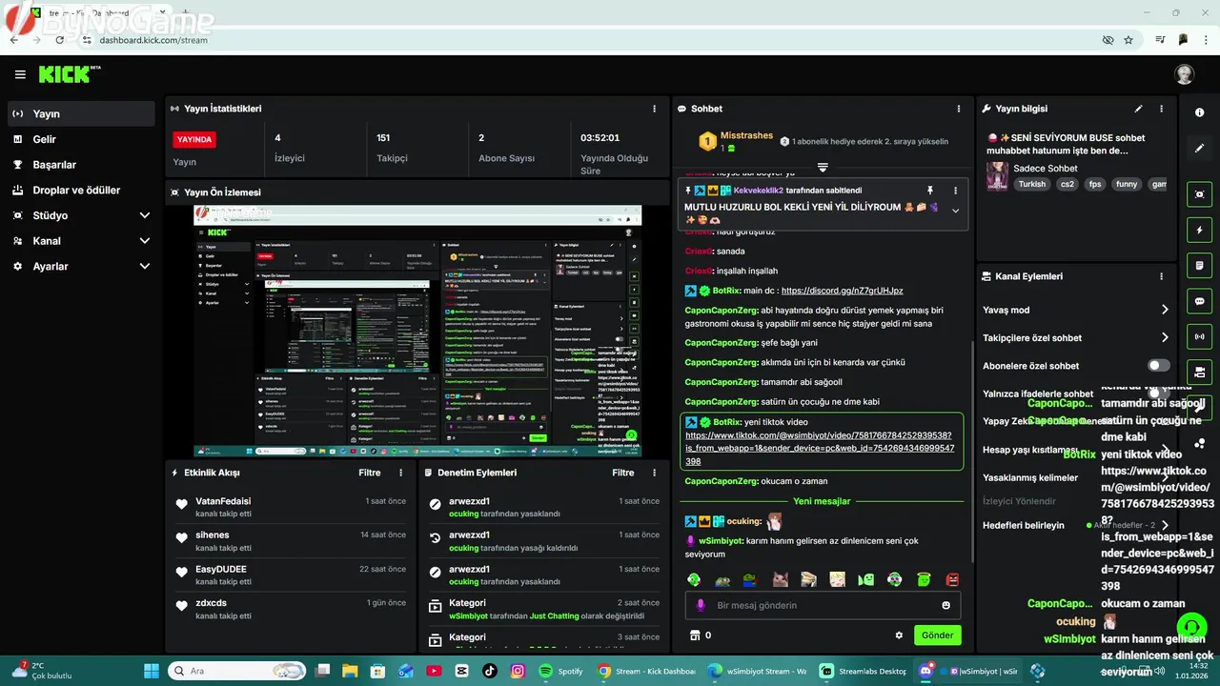
Task: Collapse the gift leaderboard with the arrow
Action: point(822,168)
